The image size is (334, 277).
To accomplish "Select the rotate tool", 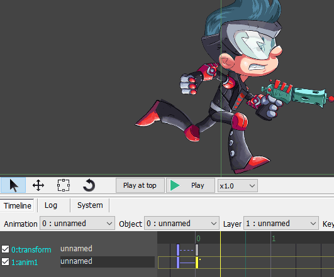I will [89, 185].
